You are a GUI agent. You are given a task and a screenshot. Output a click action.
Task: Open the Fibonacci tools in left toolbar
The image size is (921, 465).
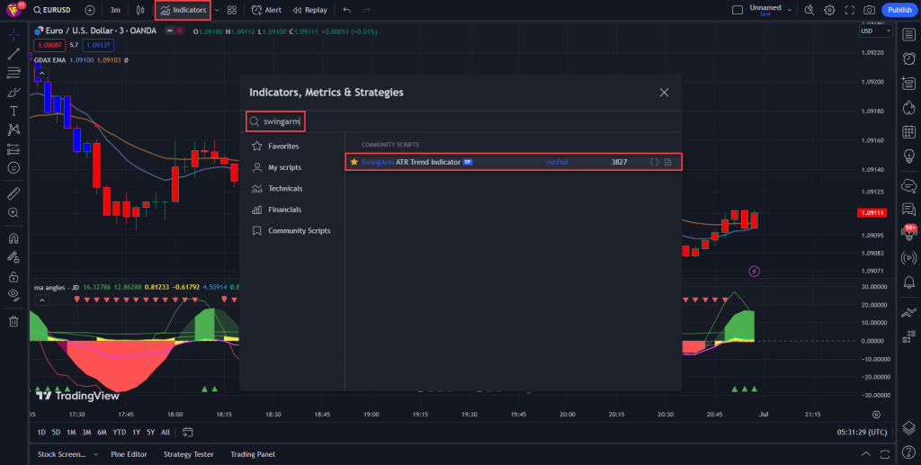(x=13, y=74)
